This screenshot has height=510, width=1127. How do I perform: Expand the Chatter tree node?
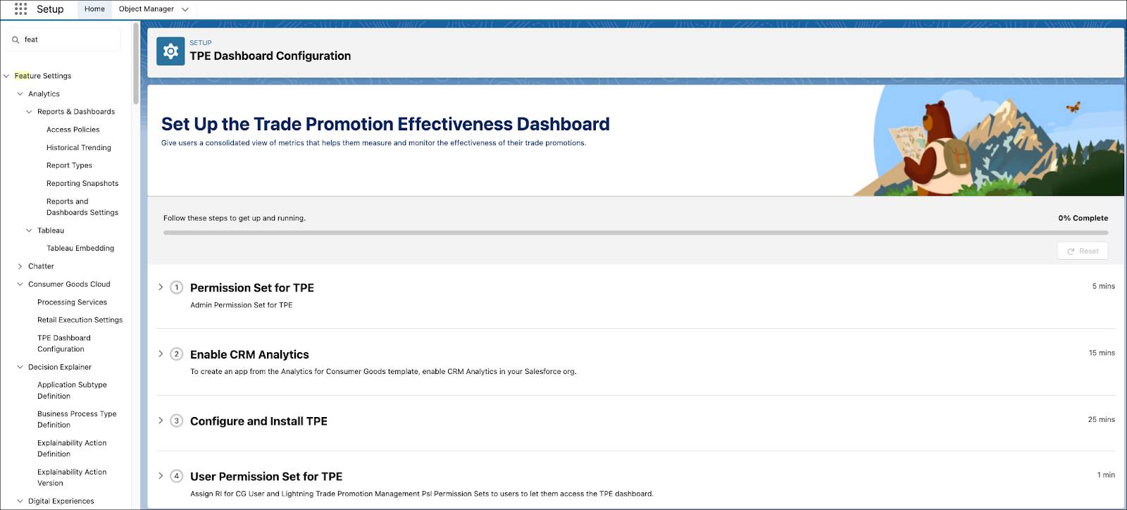tap(20, 266)
